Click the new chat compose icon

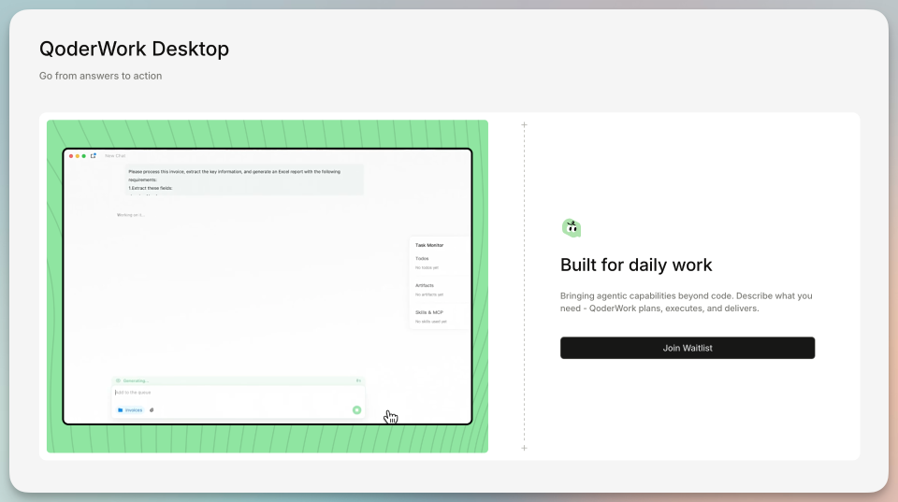[x=94, y=156]
